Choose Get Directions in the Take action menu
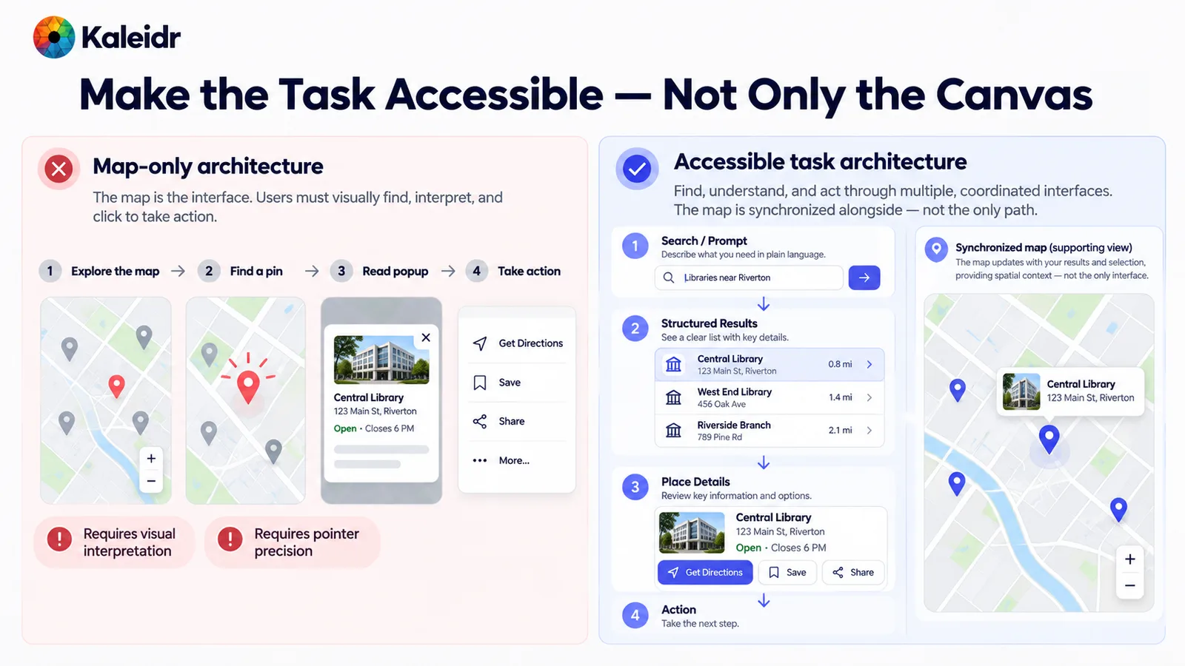This screenshot has width=1185, height=666. pos(517,343)
